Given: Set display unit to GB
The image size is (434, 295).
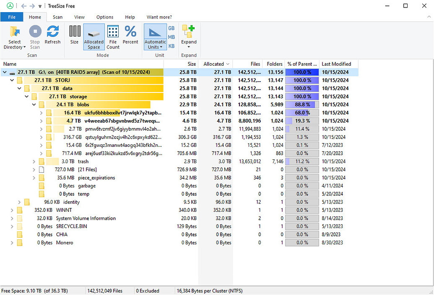Looking at the screenshot, I should point(172,28).
